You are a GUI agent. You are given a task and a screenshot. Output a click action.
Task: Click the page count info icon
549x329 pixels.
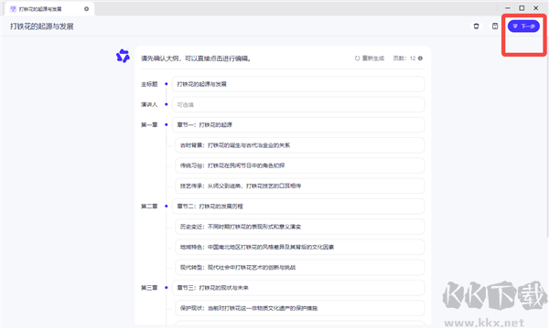[x=420, y=58]
